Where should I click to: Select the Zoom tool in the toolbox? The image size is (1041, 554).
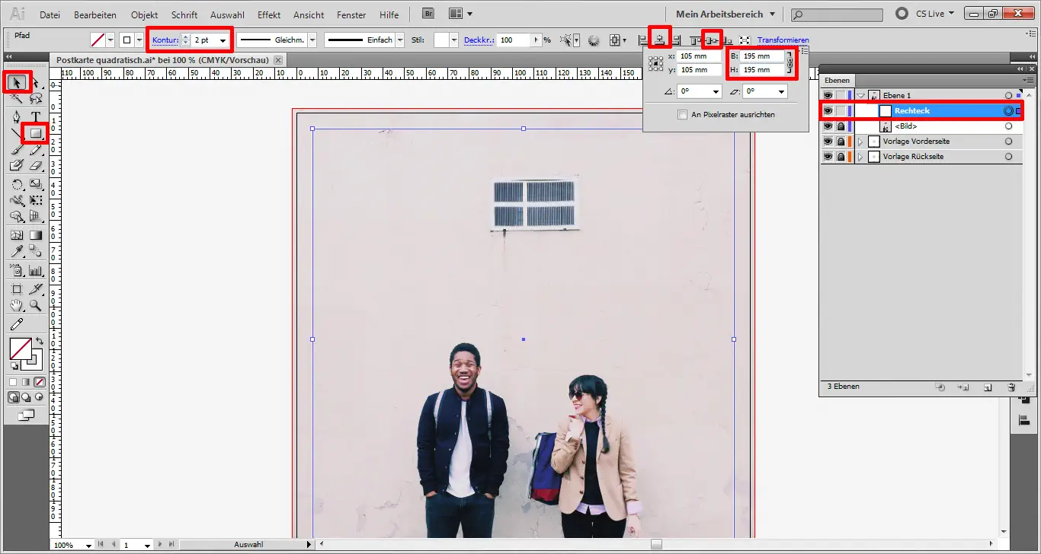(35, 305)
